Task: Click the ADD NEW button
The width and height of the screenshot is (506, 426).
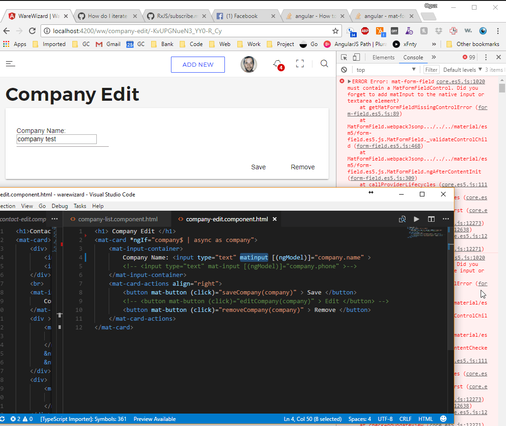Action: tap(198, 64)
